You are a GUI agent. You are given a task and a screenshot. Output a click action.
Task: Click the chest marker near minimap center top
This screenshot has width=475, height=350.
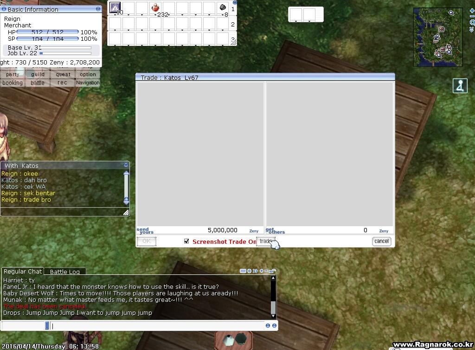point(442,29)
